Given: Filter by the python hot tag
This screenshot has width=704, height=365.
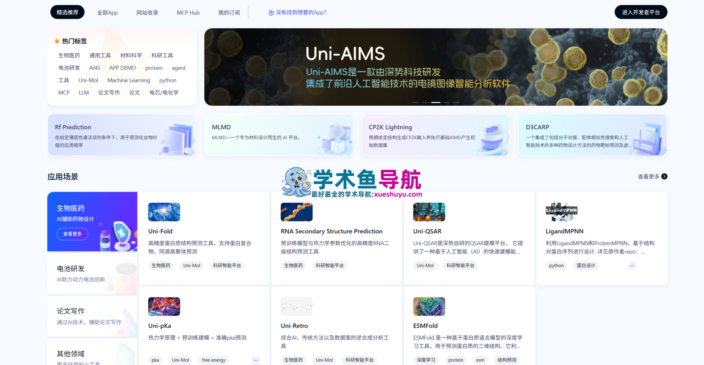Looking at the screenshot, I should (168, 80).
